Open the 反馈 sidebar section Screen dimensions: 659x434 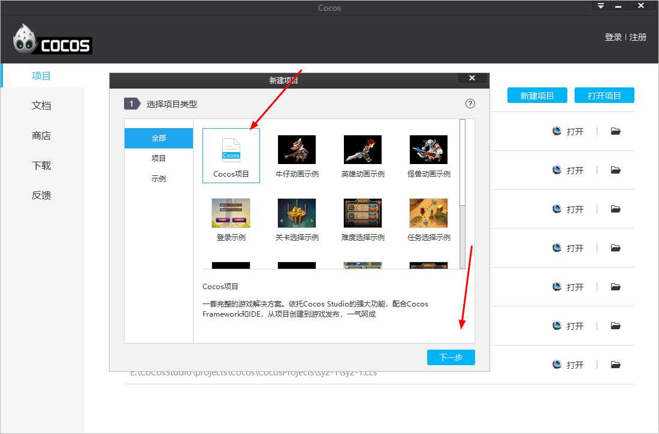pos(41,195)
